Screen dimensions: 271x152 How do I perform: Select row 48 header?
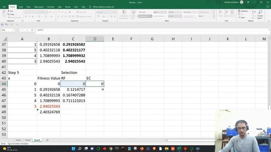pyautogui.click(x=4, y=106)
